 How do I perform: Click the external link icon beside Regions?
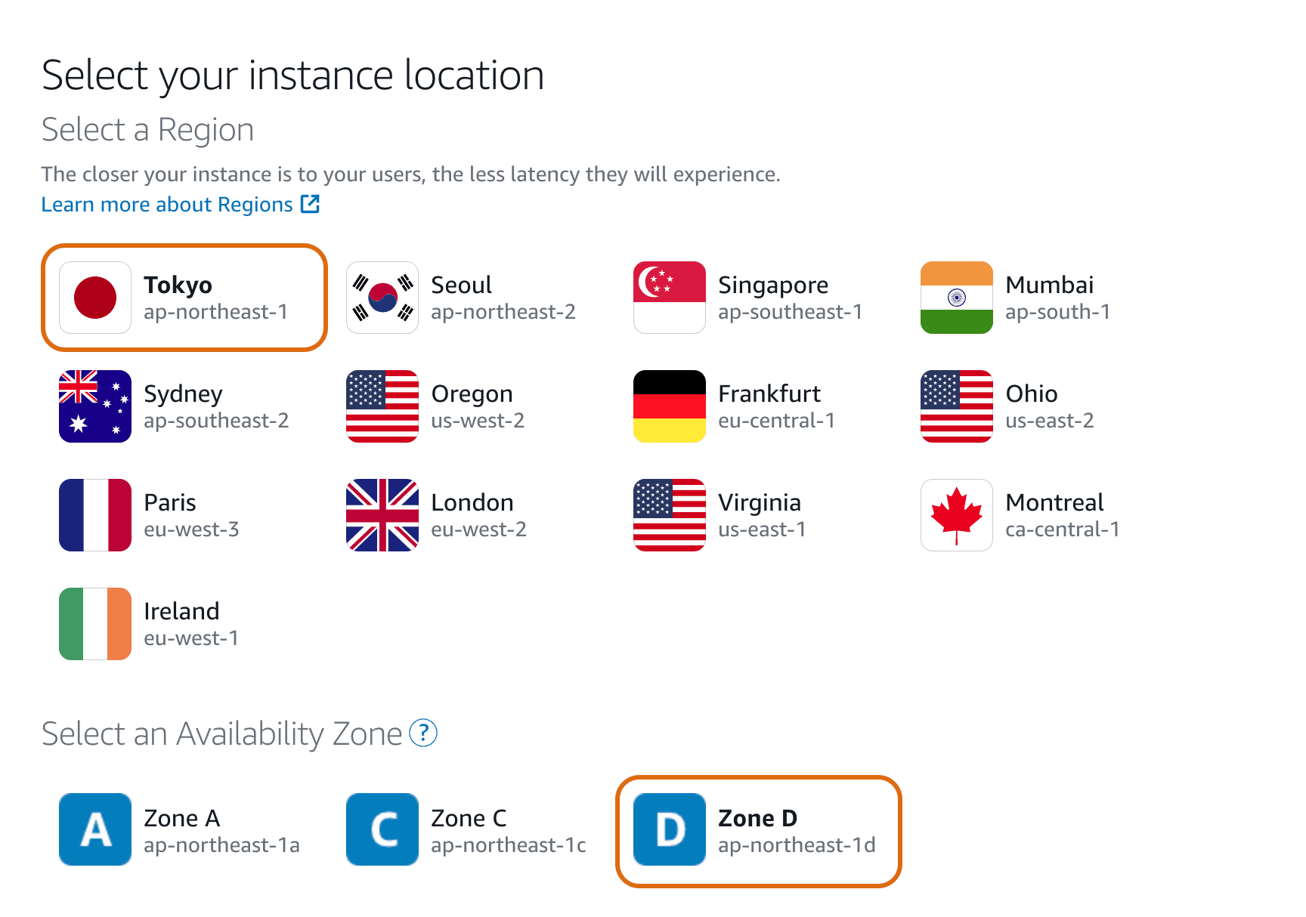pos(311,204)
